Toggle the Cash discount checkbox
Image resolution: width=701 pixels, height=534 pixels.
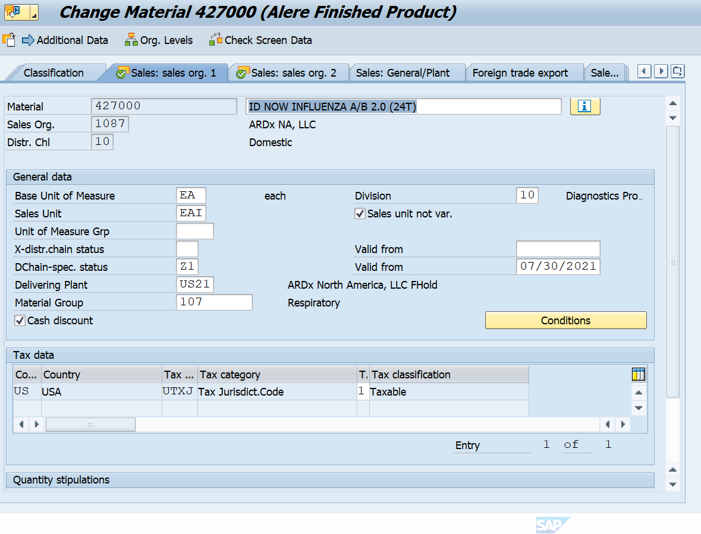click(x=20, y=321)
